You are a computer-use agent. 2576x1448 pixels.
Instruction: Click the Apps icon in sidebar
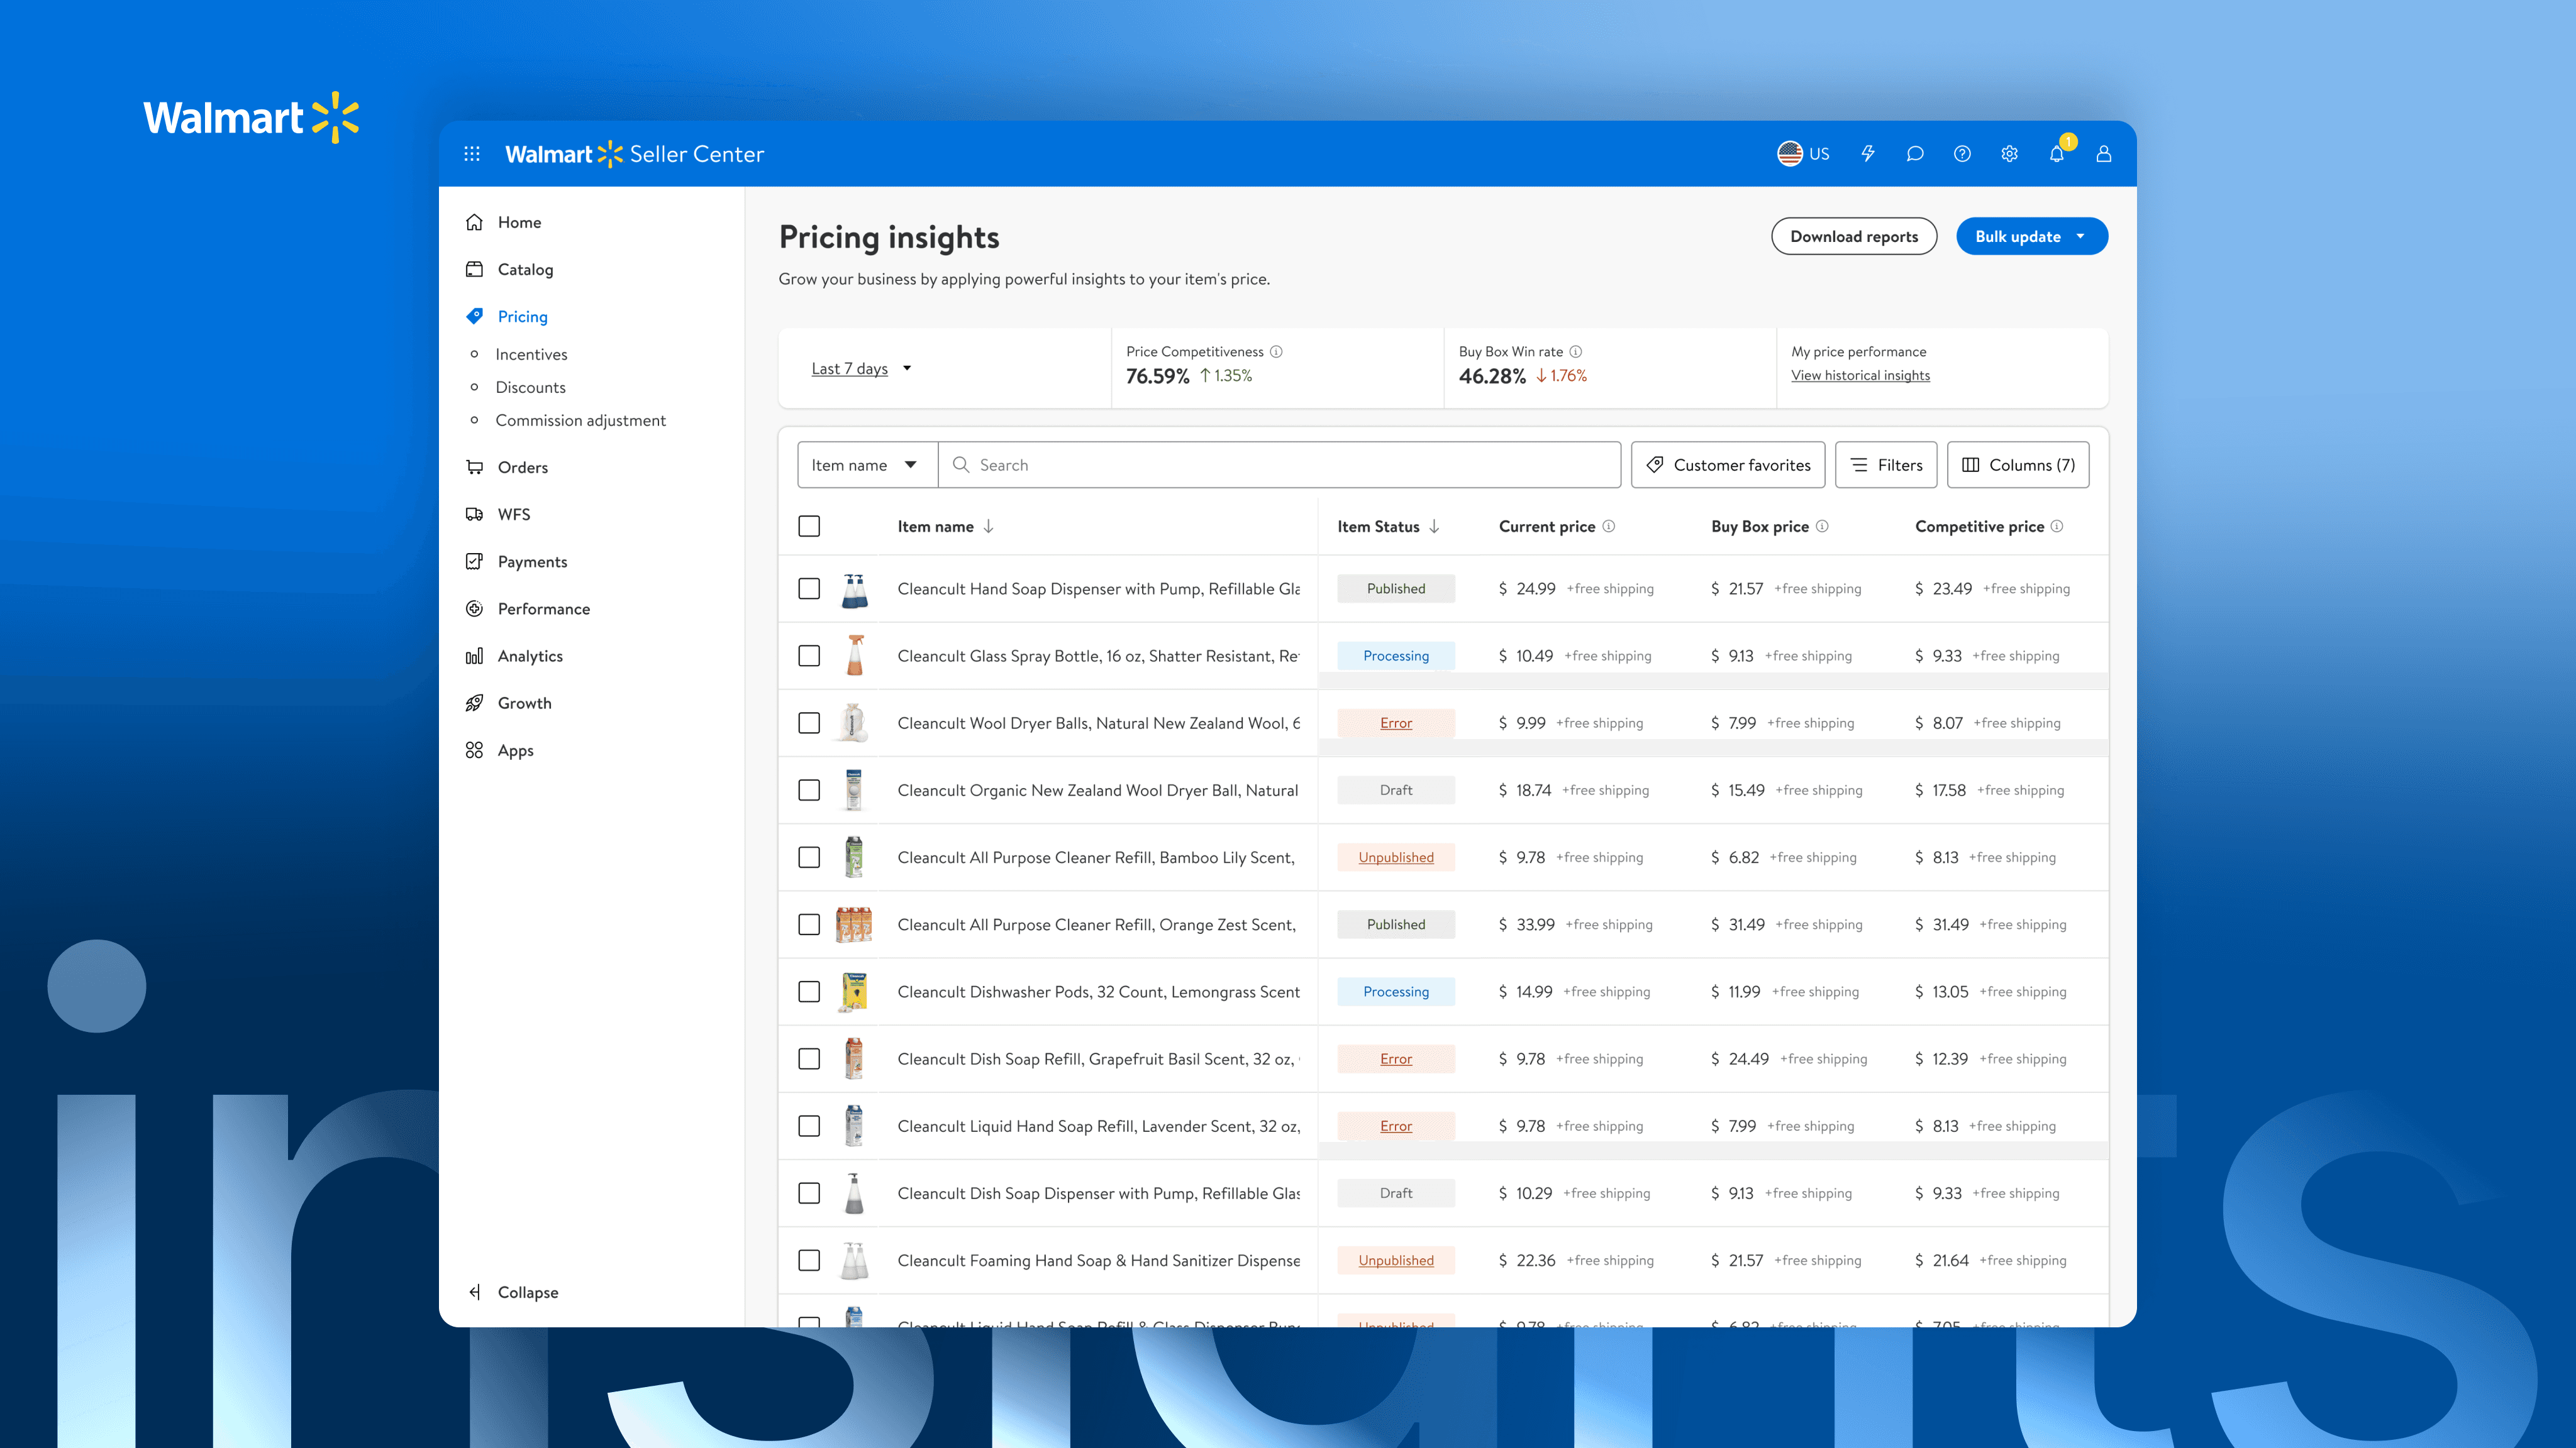click(475, 750)
